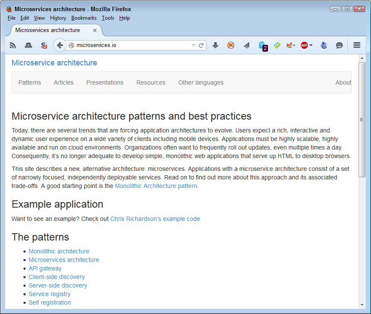Reload the page with the refresh icon
The image size is (371, 314).
(x=201, y=45)
